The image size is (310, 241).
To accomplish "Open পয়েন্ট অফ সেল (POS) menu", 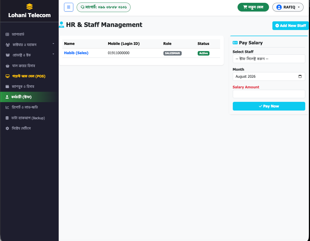I will click(29, 76).
